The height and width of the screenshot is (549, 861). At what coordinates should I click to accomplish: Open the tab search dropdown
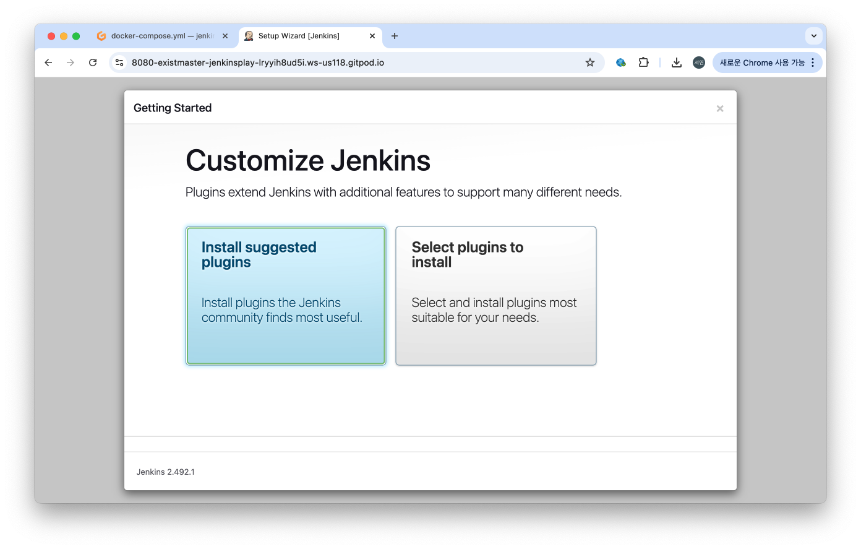coord(814,36)
